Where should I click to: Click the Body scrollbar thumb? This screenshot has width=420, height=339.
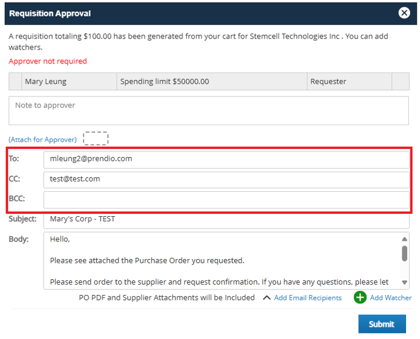click(405, 253)
